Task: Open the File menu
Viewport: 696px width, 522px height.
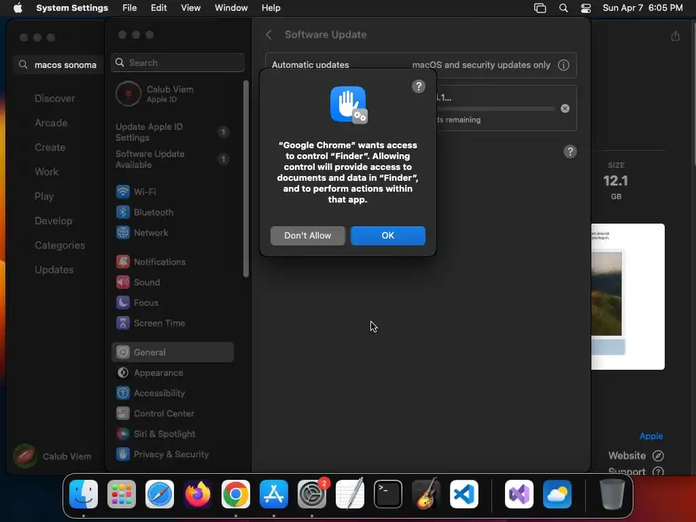Action: [130, 8]
